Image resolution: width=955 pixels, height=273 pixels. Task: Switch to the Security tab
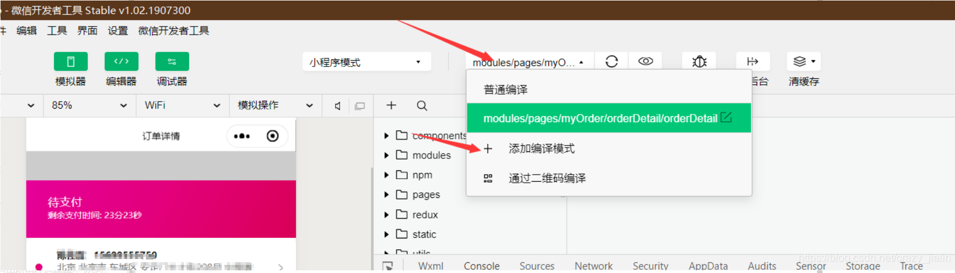click(651, 265)
